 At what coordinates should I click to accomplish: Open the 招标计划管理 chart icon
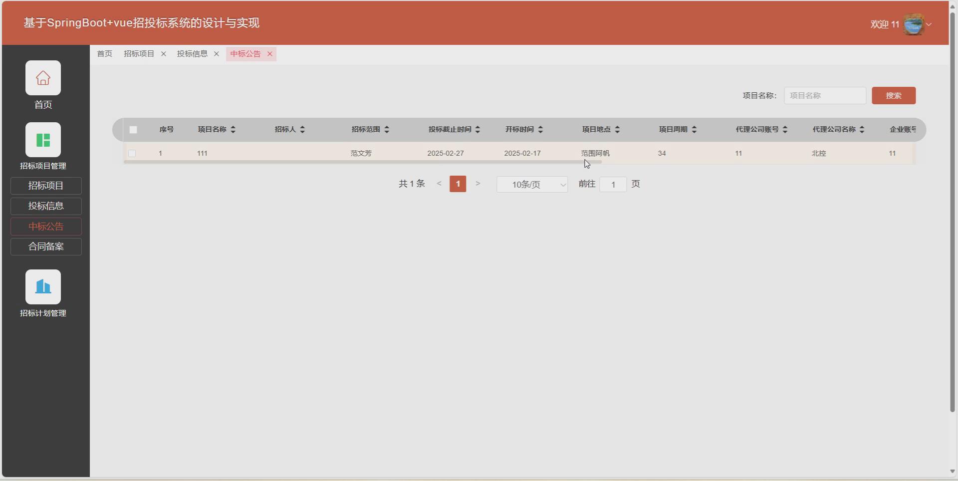[x=43, y=286]
